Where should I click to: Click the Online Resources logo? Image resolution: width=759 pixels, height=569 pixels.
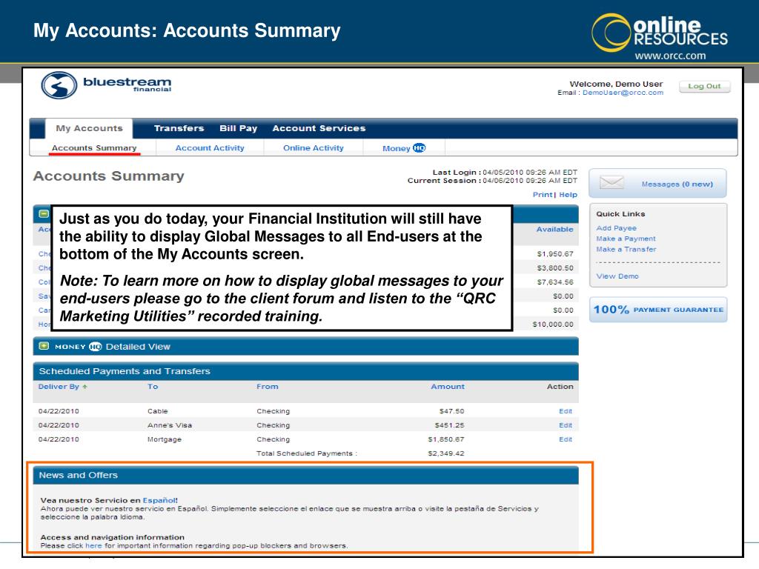pos(660,32)
